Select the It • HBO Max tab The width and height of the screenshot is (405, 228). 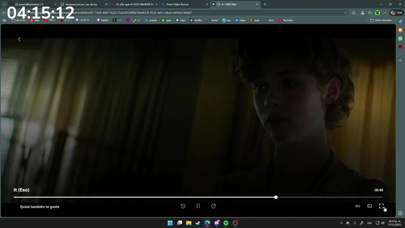(235, 4)
